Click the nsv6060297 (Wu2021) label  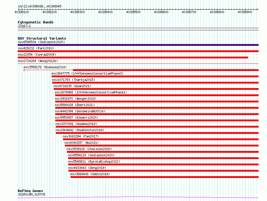(x=82, y=143)
